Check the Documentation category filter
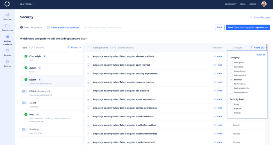The width and height of the screenshot is (273, 145). click(231, 92)
